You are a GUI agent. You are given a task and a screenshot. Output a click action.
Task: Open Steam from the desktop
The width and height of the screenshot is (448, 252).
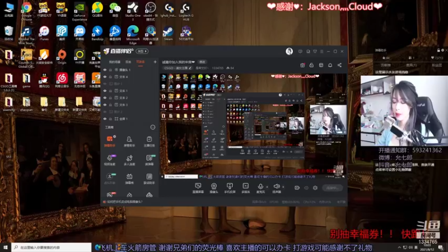[x=168, y=33]
